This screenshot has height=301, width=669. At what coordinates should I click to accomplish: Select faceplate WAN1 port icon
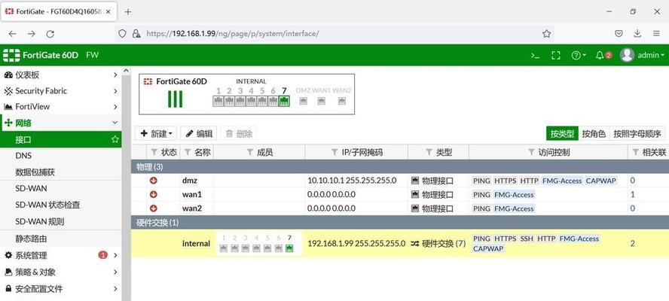322,101
